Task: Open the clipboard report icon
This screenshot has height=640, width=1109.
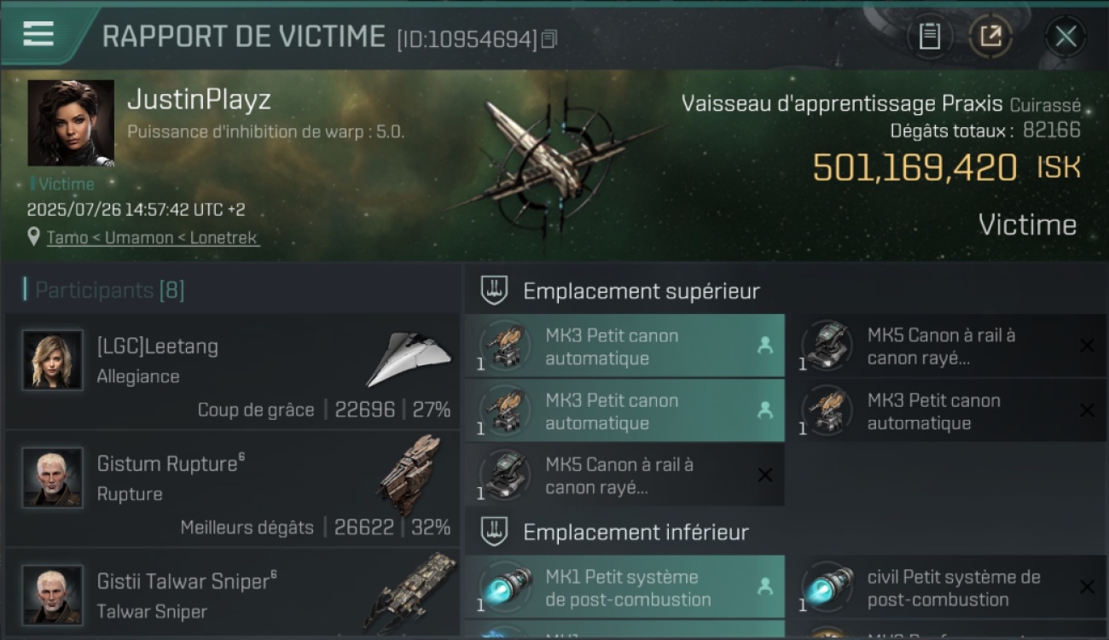Action: point(930,37)
